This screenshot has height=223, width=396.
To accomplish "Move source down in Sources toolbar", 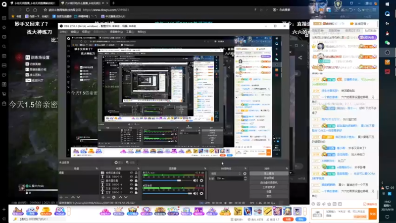I will (126, 197).
